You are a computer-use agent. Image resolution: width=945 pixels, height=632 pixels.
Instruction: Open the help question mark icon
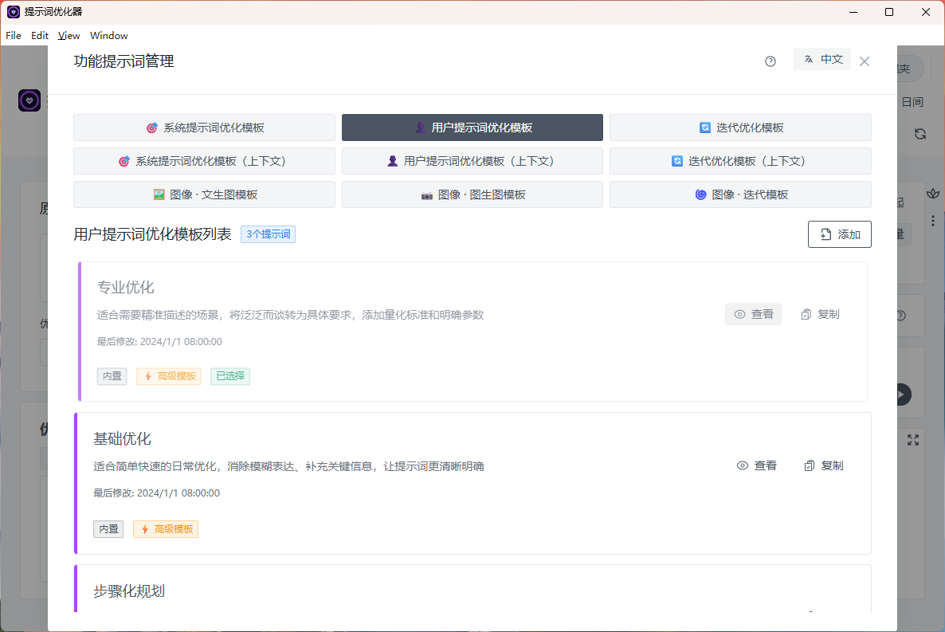tap(771, 61)
